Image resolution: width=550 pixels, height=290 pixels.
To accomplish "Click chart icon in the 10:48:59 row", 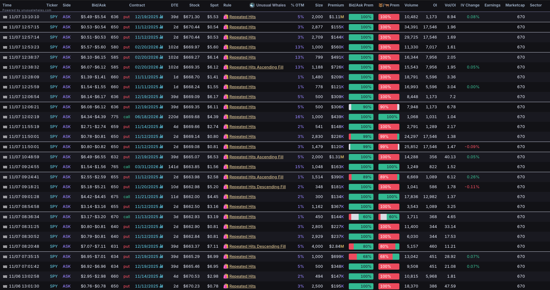I will click(x=161, y=157).
